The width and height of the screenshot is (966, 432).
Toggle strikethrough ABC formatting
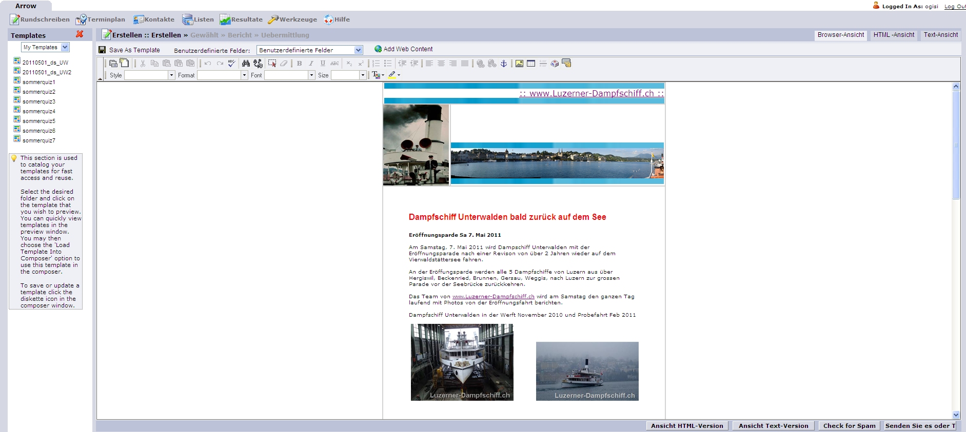[x=334, y=64]
